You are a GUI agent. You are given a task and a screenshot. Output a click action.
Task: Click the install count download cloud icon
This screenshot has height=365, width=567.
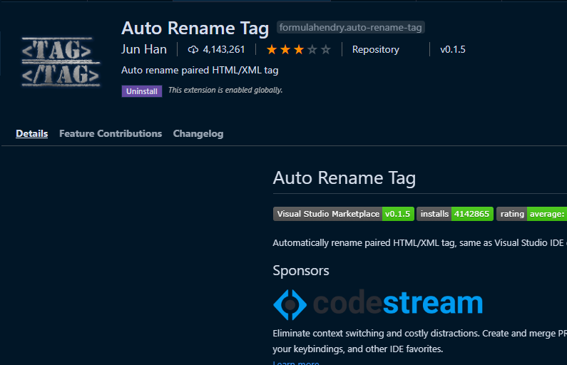(x=193, y=49)
